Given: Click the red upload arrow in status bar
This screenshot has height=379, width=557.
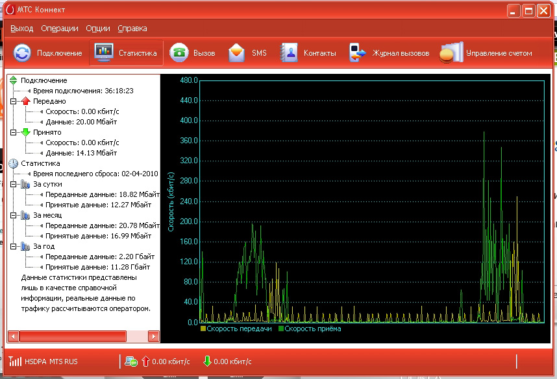Looking at the screenshot, I should (x=145, y=362).
